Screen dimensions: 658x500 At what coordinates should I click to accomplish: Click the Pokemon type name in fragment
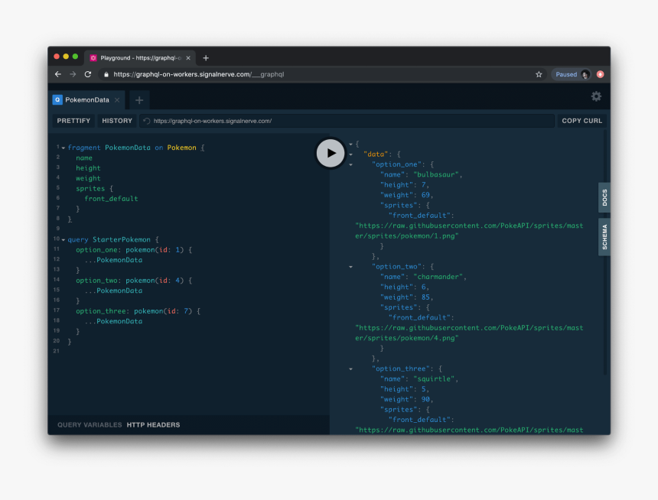(181, 148)
